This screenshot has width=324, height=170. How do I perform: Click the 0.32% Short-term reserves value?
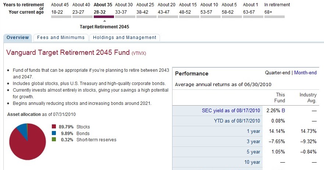67,140
